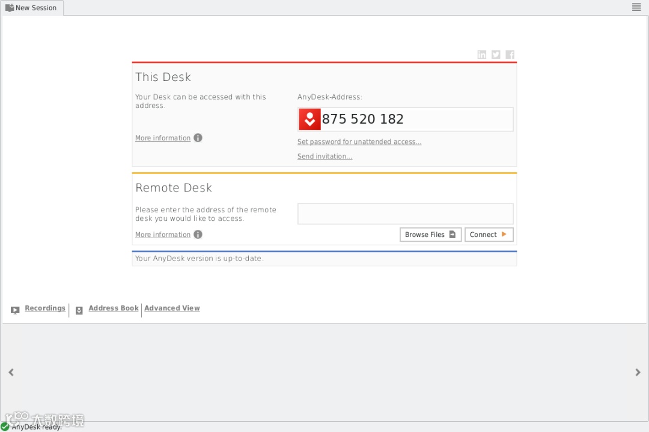The height and width of the screenshot is (432, 649).
Task: Click the This Desk heading
Action: 163,77
